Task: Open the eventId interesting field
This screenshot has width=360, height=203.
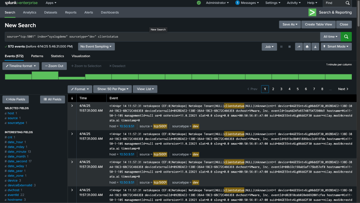Action: pos(13,195)
